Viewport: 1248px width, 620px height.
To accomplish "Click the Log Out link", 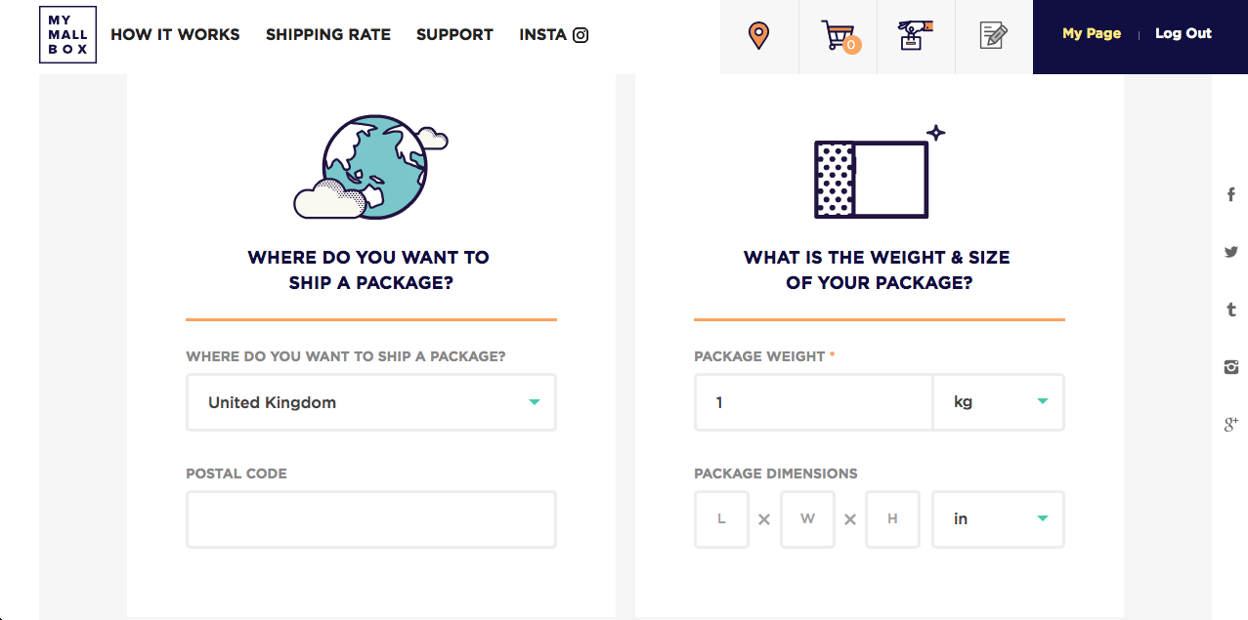I will [x=1183, y=33].
